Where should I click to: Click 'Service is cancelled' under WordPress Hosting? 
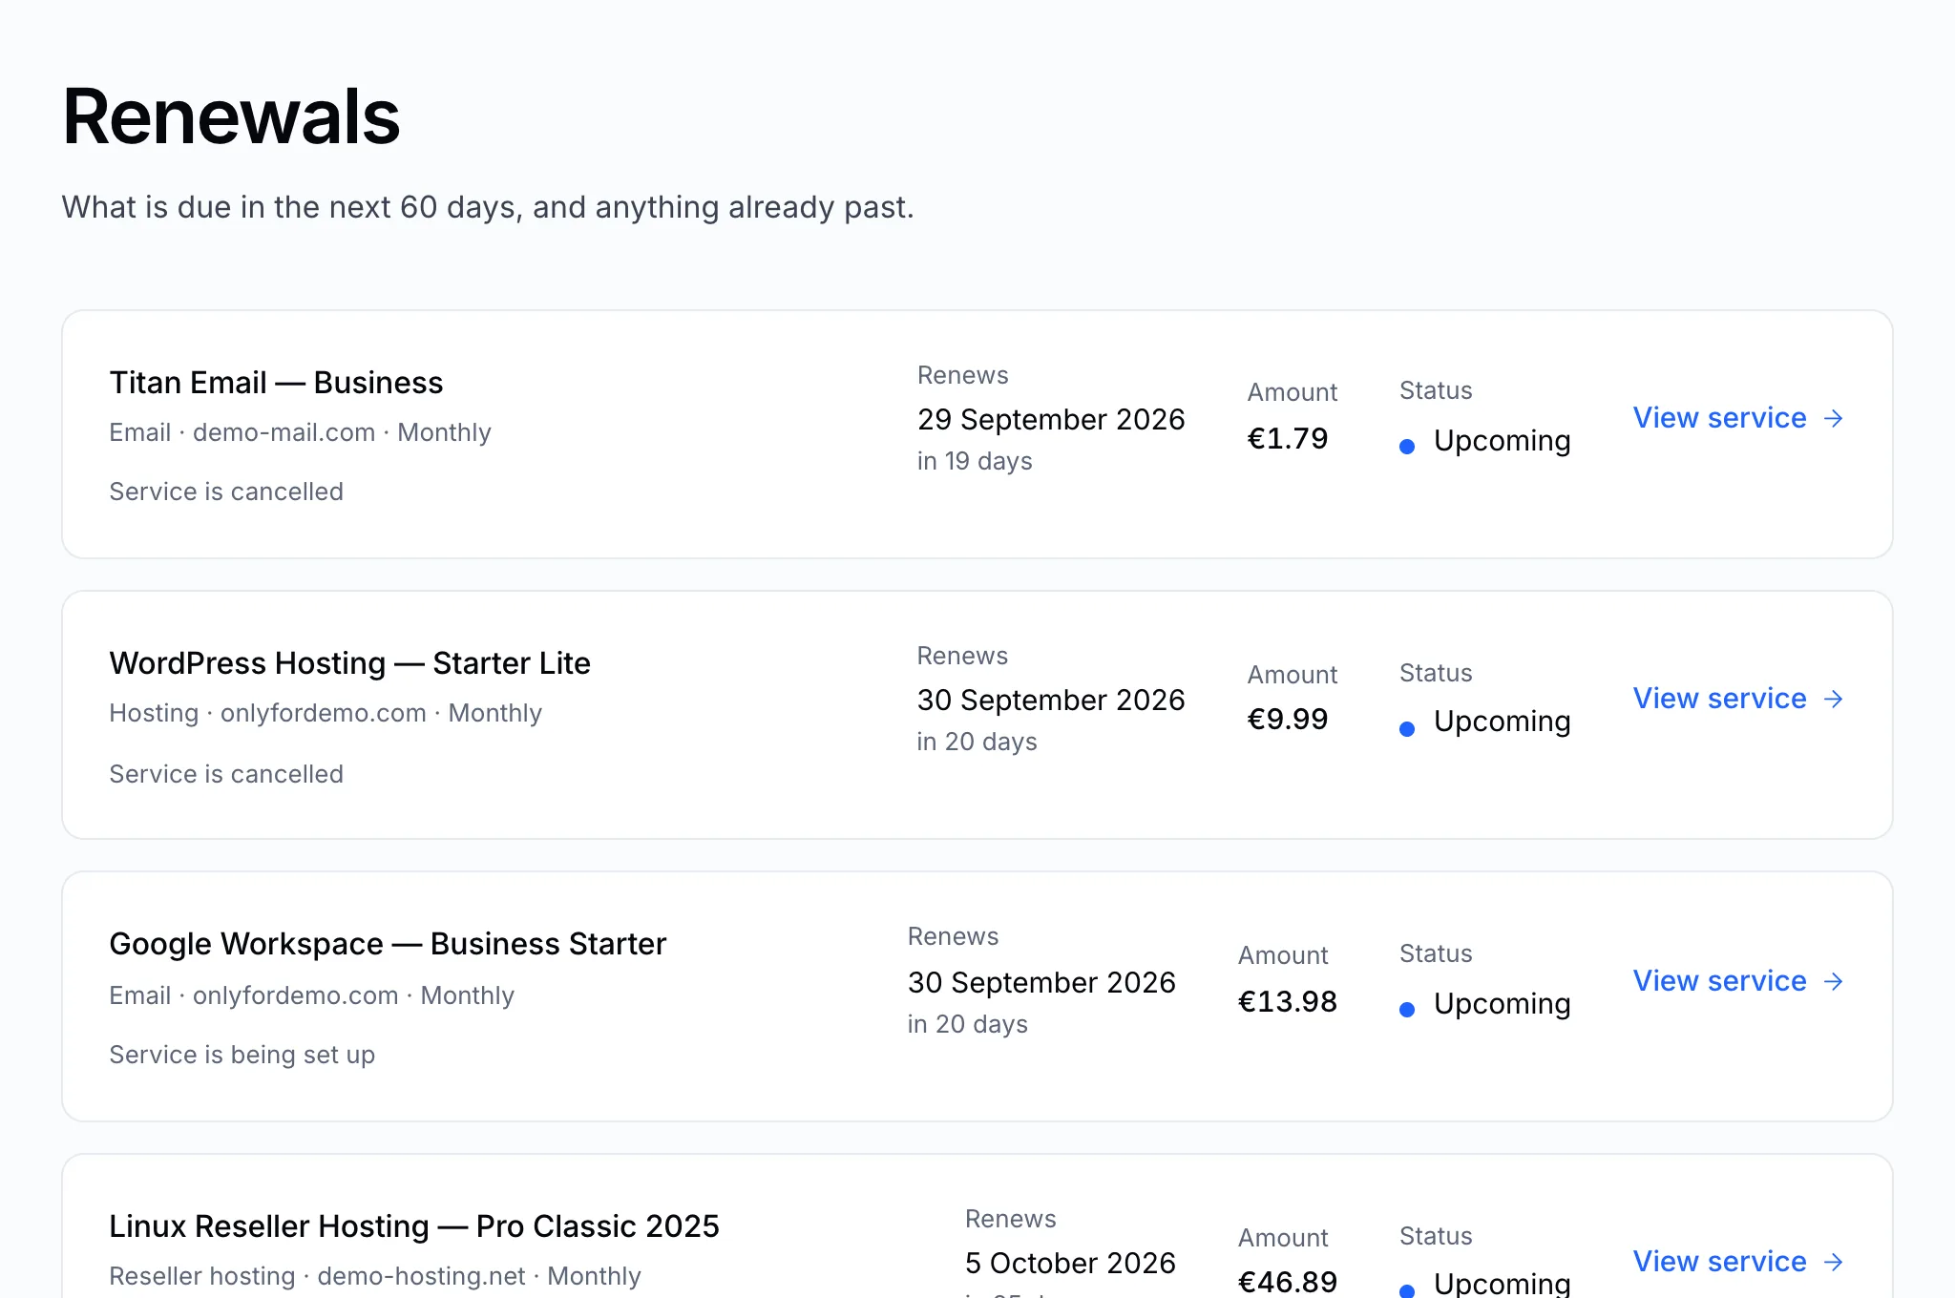pyautogui.click(x=226, y=774)
